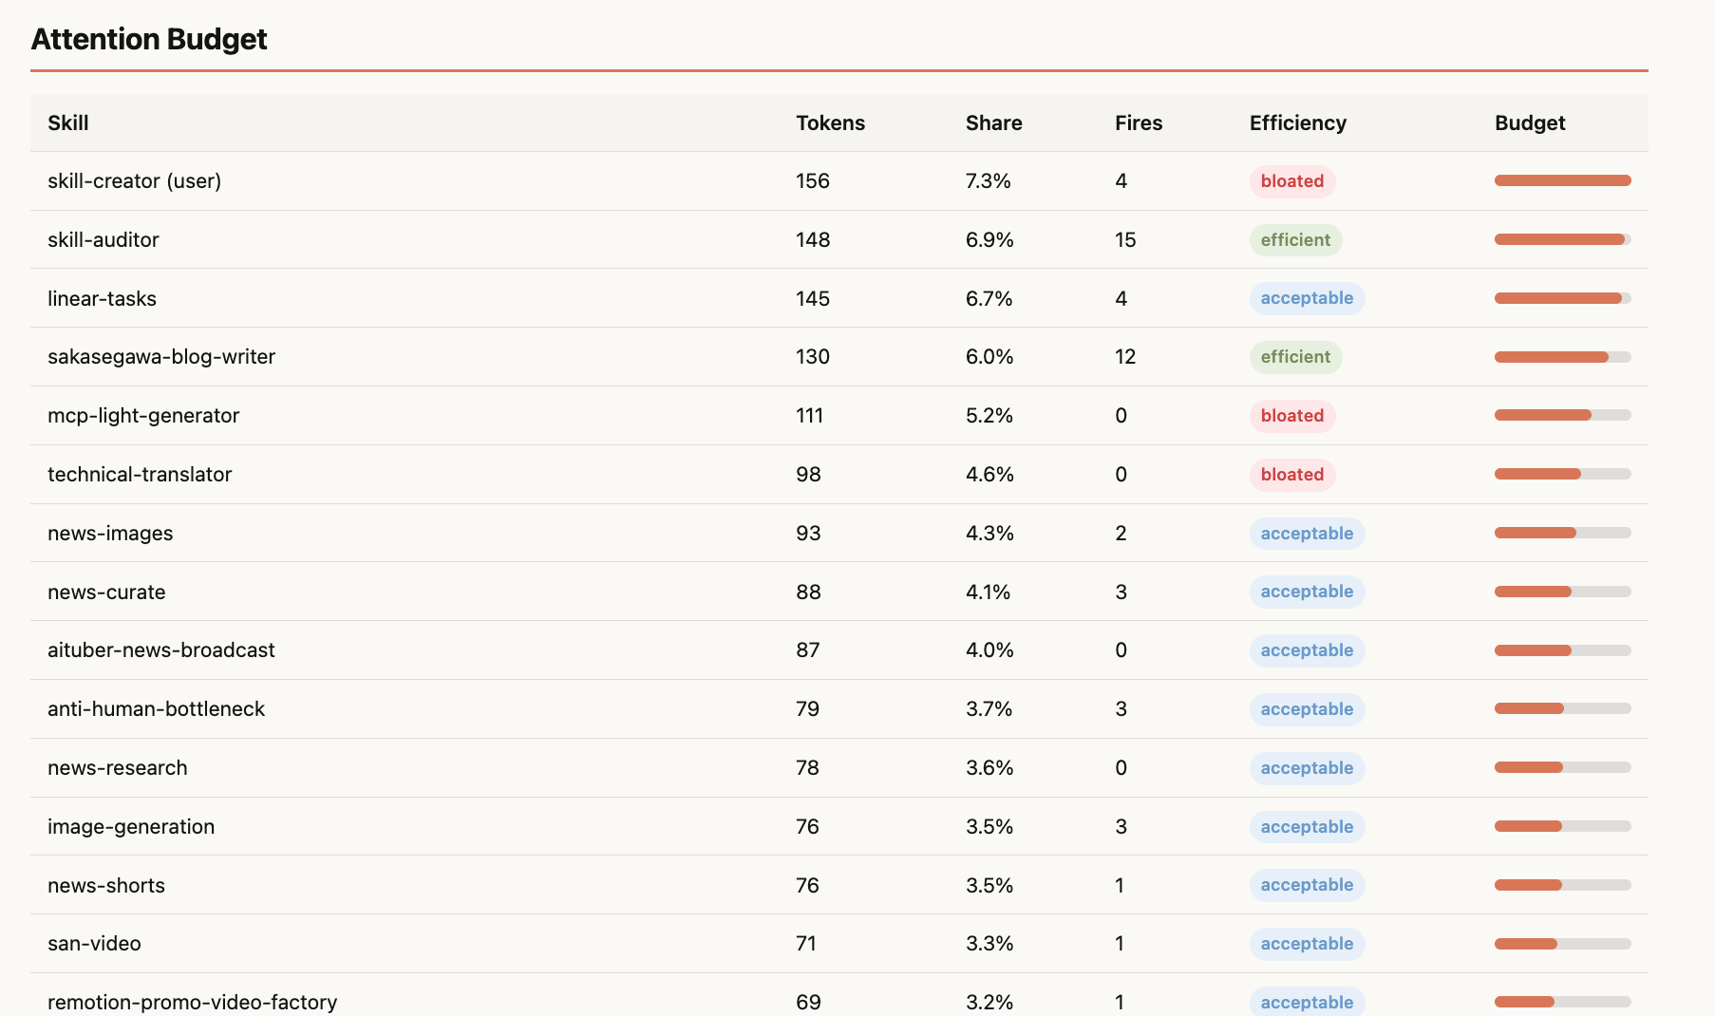Click the budget bar for san-video
Image resolution: width=1715 pixels, height=1016 pixels.
[x=1562, y=944]
